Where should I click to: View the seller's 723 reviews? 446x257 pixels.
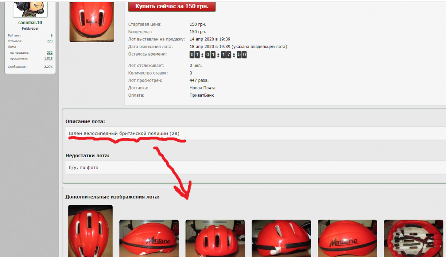(x=50, y=41)
